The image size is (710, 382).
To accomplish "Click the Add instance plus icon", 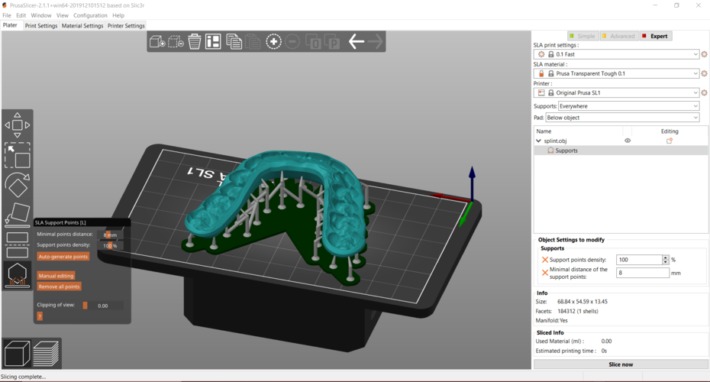I will [273, 42].
